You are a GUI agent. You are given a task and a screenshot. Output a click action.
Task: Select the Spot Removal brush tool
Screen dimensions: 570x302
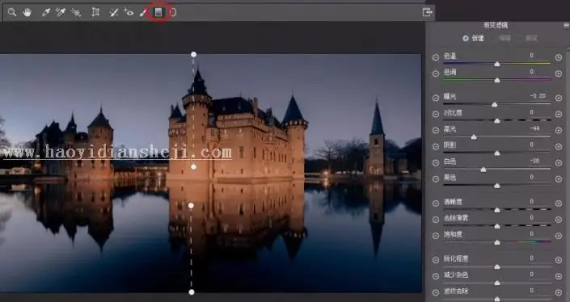click(114, 12)
